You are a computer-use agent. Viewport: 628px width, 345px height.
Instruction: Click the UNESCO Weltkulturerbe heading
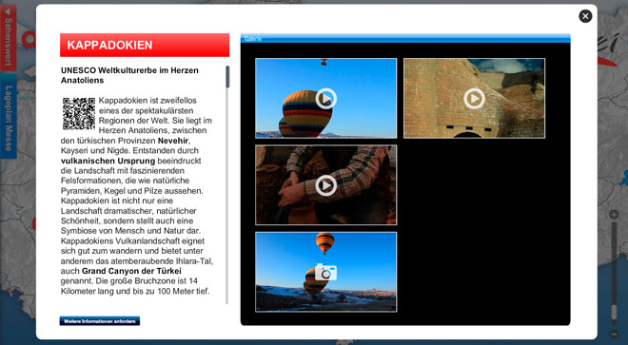(129, 75)
